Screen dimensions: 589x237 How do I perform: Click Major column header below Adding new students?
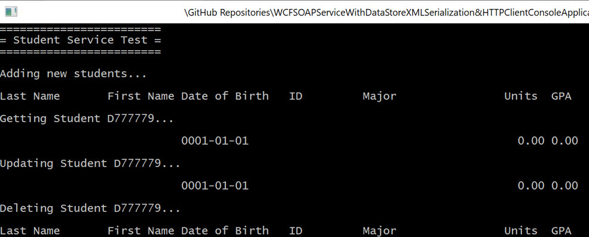pos(379,96)
